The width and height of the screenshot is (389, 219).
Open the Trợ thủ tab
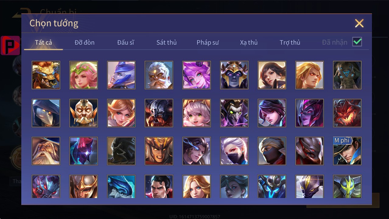(290, 43)
